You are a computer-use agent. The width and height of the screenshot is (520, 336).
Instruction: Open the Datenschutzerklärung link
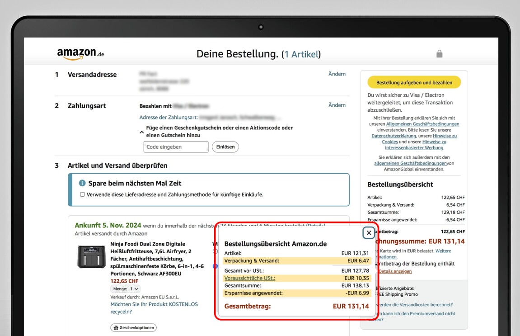point(394,136)
